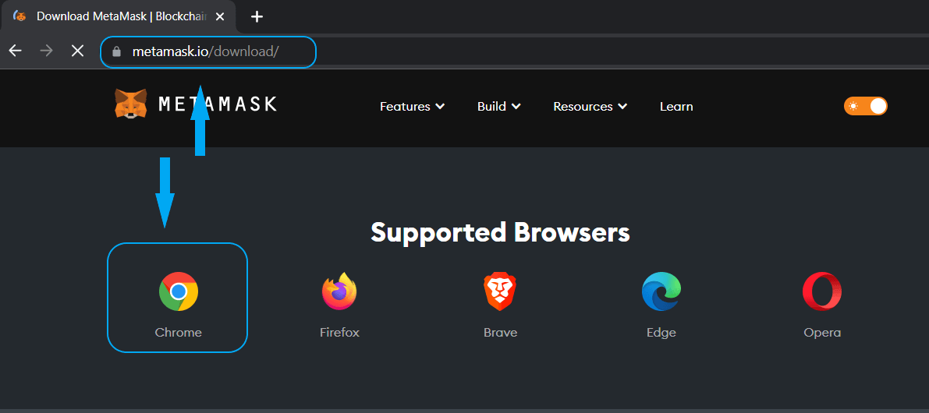929x413 pixels.
Task: Open a new tab with plus button
Action: coord(257,16)
